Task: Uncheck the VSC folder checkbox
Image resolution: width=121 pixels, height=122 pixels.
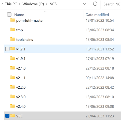Action: 7,116
